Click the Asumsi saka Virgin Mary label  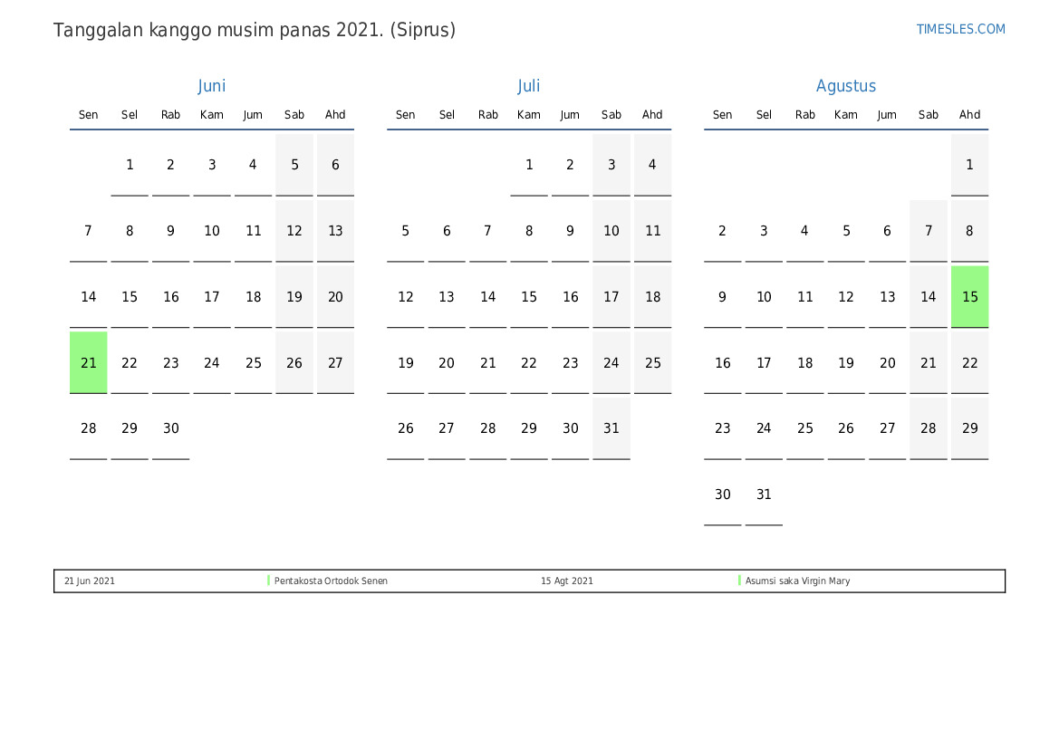(798, 581)
